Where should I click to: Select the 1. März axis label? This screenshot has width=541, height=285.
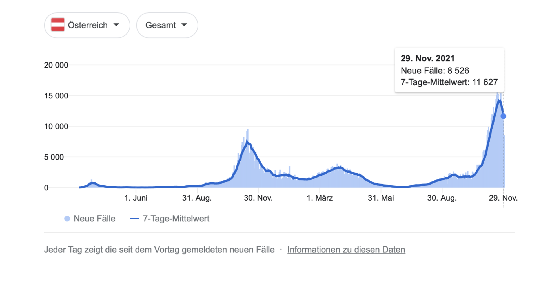[x=320, y=198]
